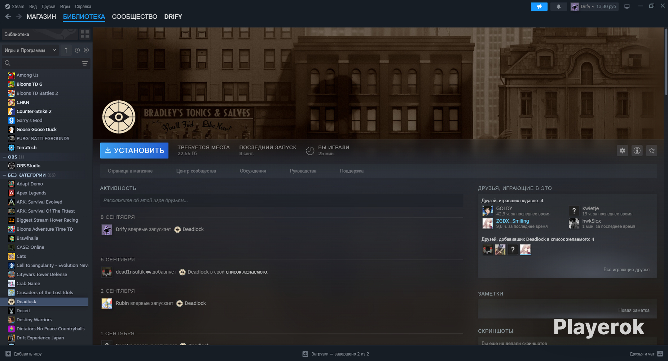Open friend hwk$lox's profile
668x361 pixels.
pos(591,221)
